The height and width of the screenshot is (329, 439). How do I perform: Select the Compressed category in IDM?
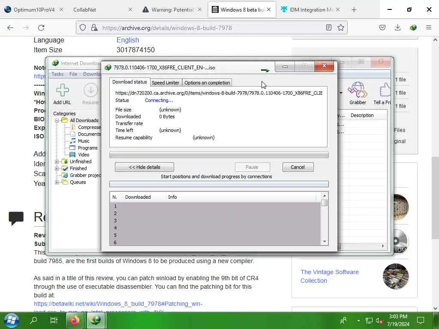tap(89, 127)
